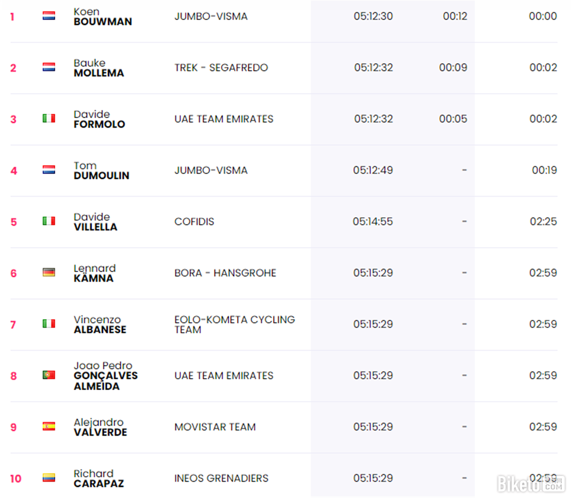
Task: Click the Spanish flag beside Alejandro Valverde
Action: point(48,426)
